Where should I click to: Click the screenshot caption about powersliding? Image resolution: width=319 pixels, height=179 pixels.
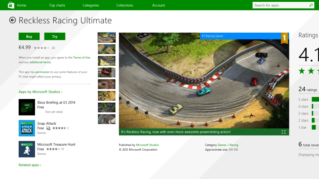(176, 132)
